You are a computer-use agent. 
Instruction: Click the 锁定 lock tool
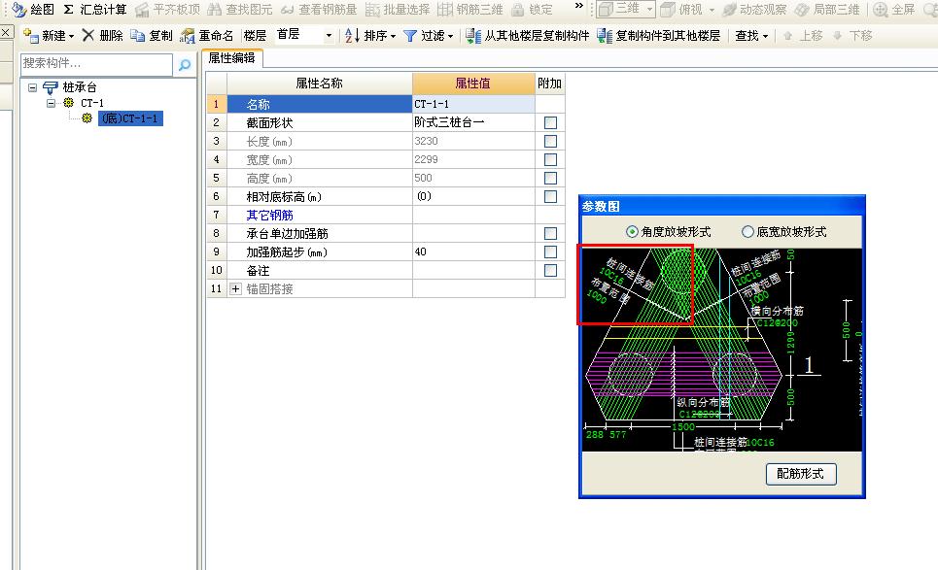[x=532, y=10]
